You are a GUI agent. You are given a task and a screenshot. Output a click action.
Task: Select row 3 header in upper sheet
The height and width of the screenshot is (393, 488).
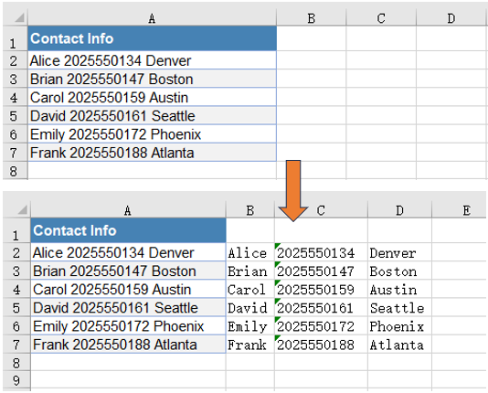(16, 79)
